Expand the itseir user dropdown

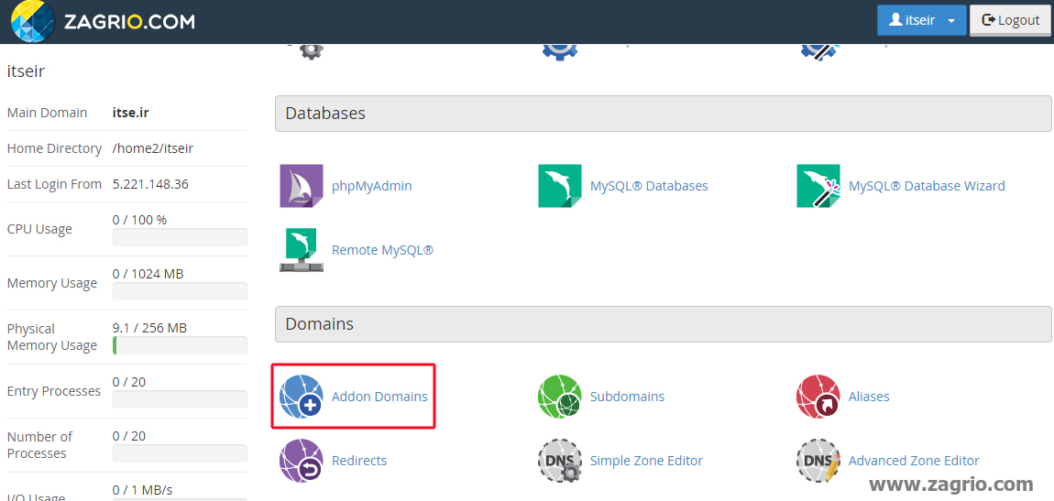click(922, 20)
